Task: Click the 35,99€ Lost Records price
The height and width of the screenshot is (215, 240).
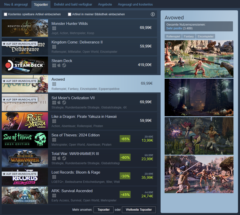Action: point(147,178)
